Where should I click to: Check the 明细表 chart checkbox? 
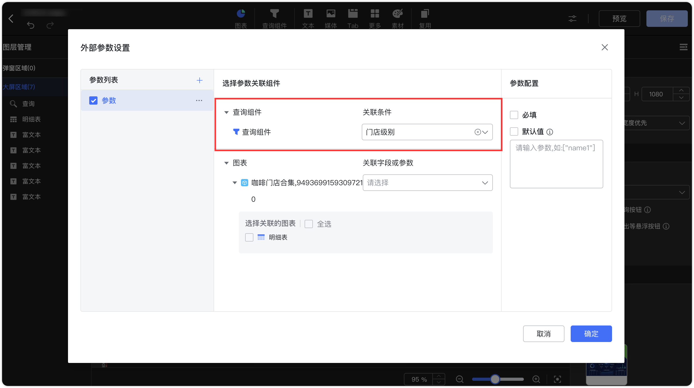coord(249,237)
